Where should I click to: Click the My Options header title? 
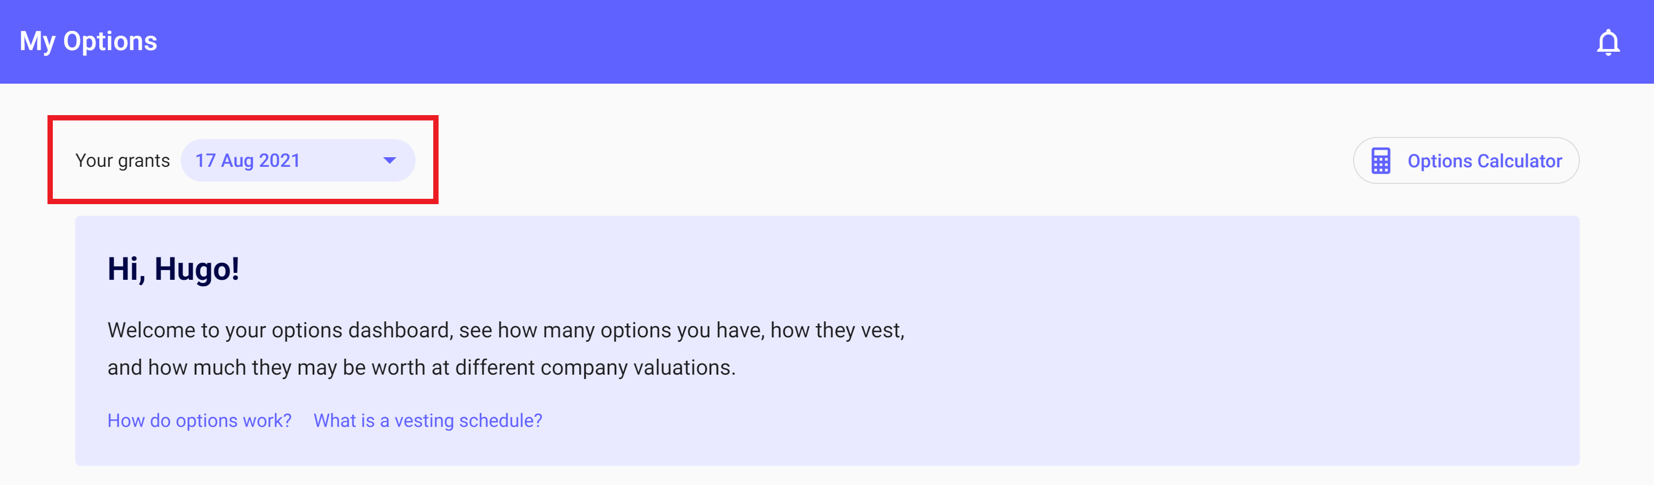click(88, 41)
